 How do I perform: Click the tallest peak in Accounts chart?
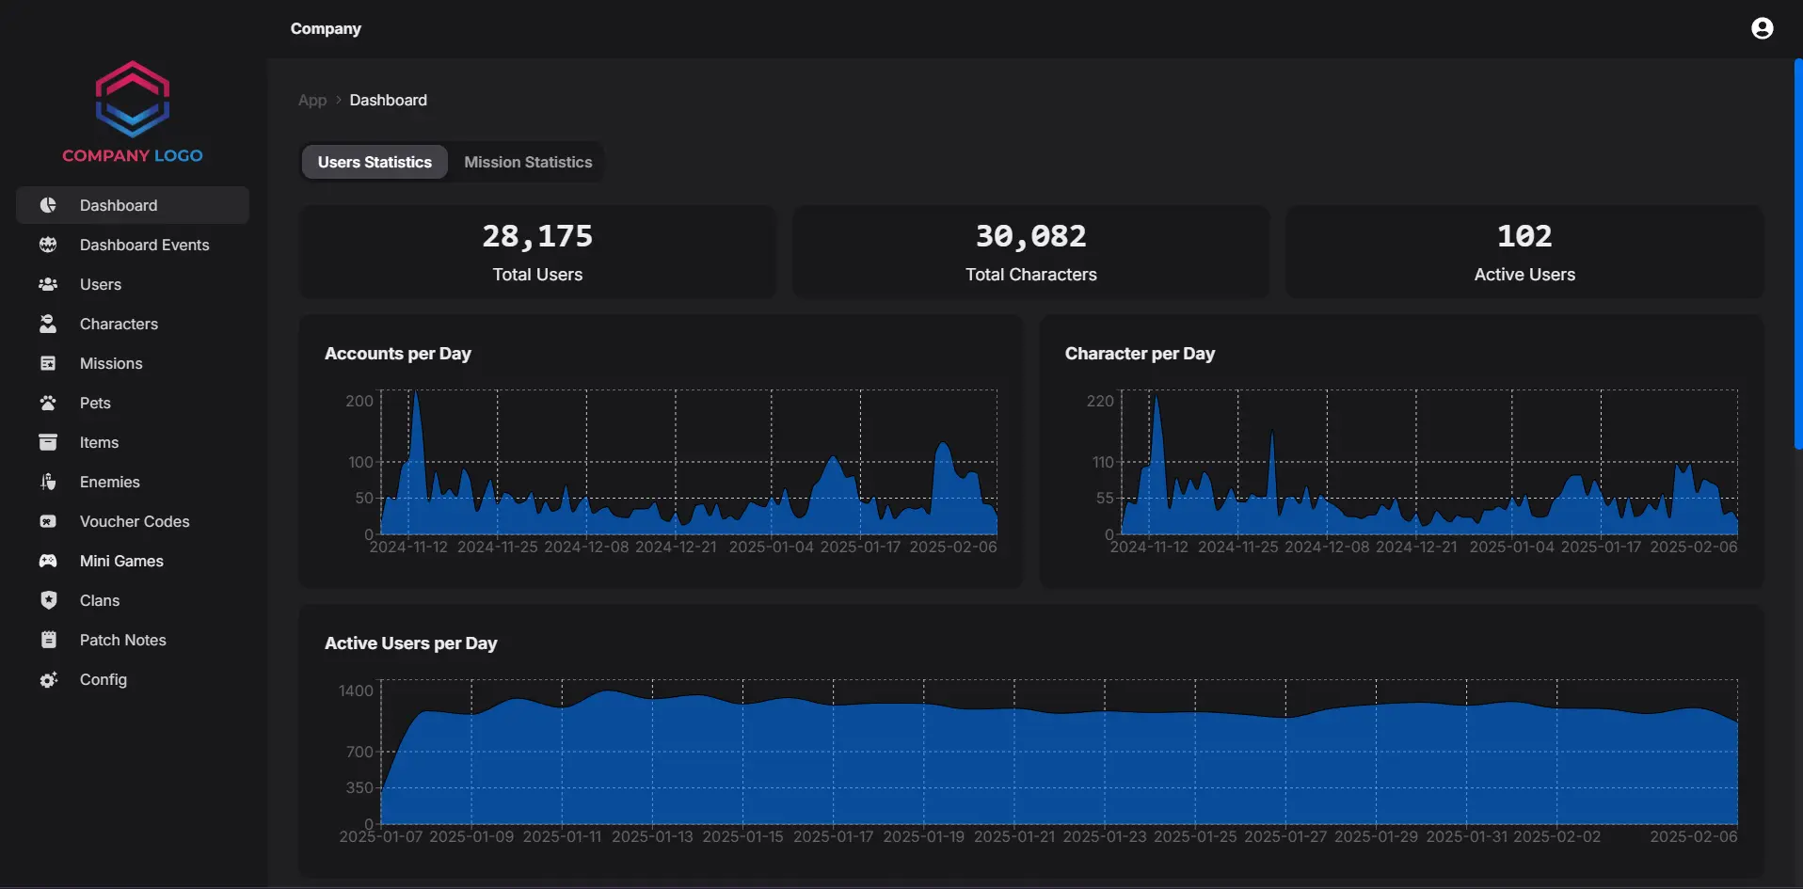416,394
